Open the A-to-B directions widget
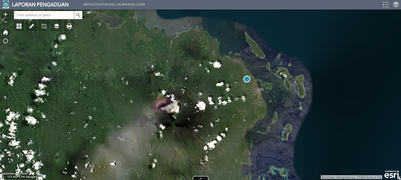401x180 pixels. click(44, 26)
